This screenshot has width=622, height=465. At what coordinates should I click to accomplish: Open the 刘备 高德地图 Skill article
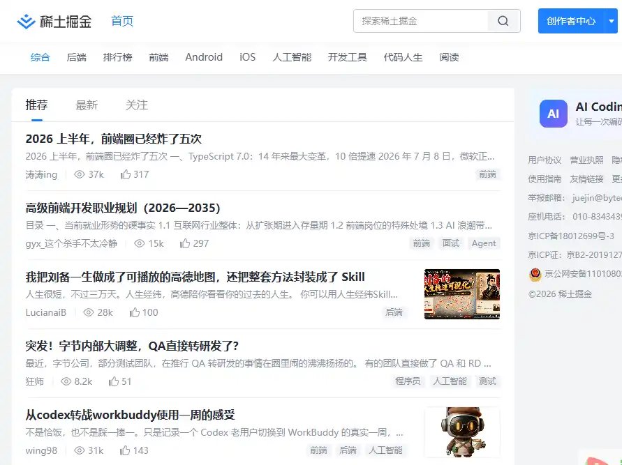(195, 277)
